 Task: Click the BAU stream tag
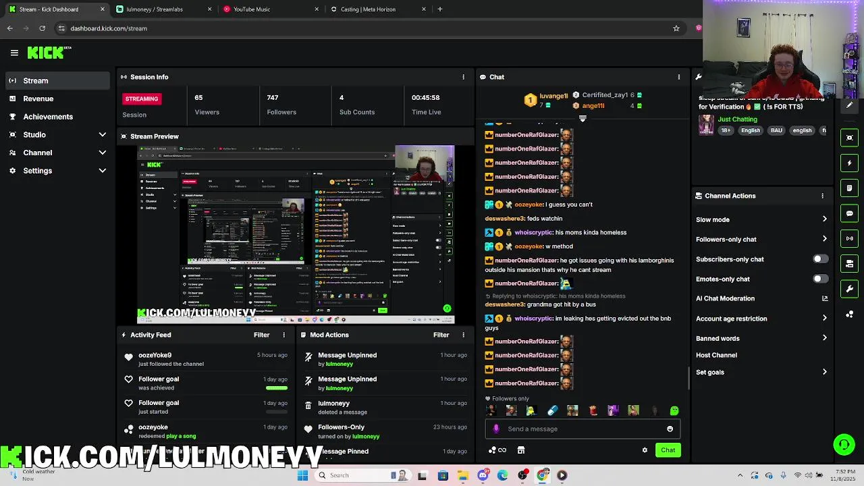click(776, 130)
